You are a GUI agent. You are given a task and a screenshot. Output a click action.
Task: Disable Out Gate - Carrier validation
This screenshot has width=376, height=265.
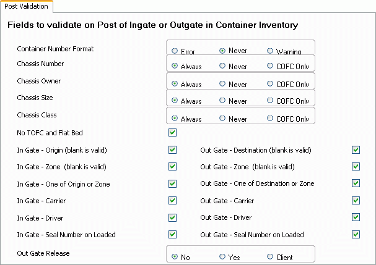click(356, 201)
